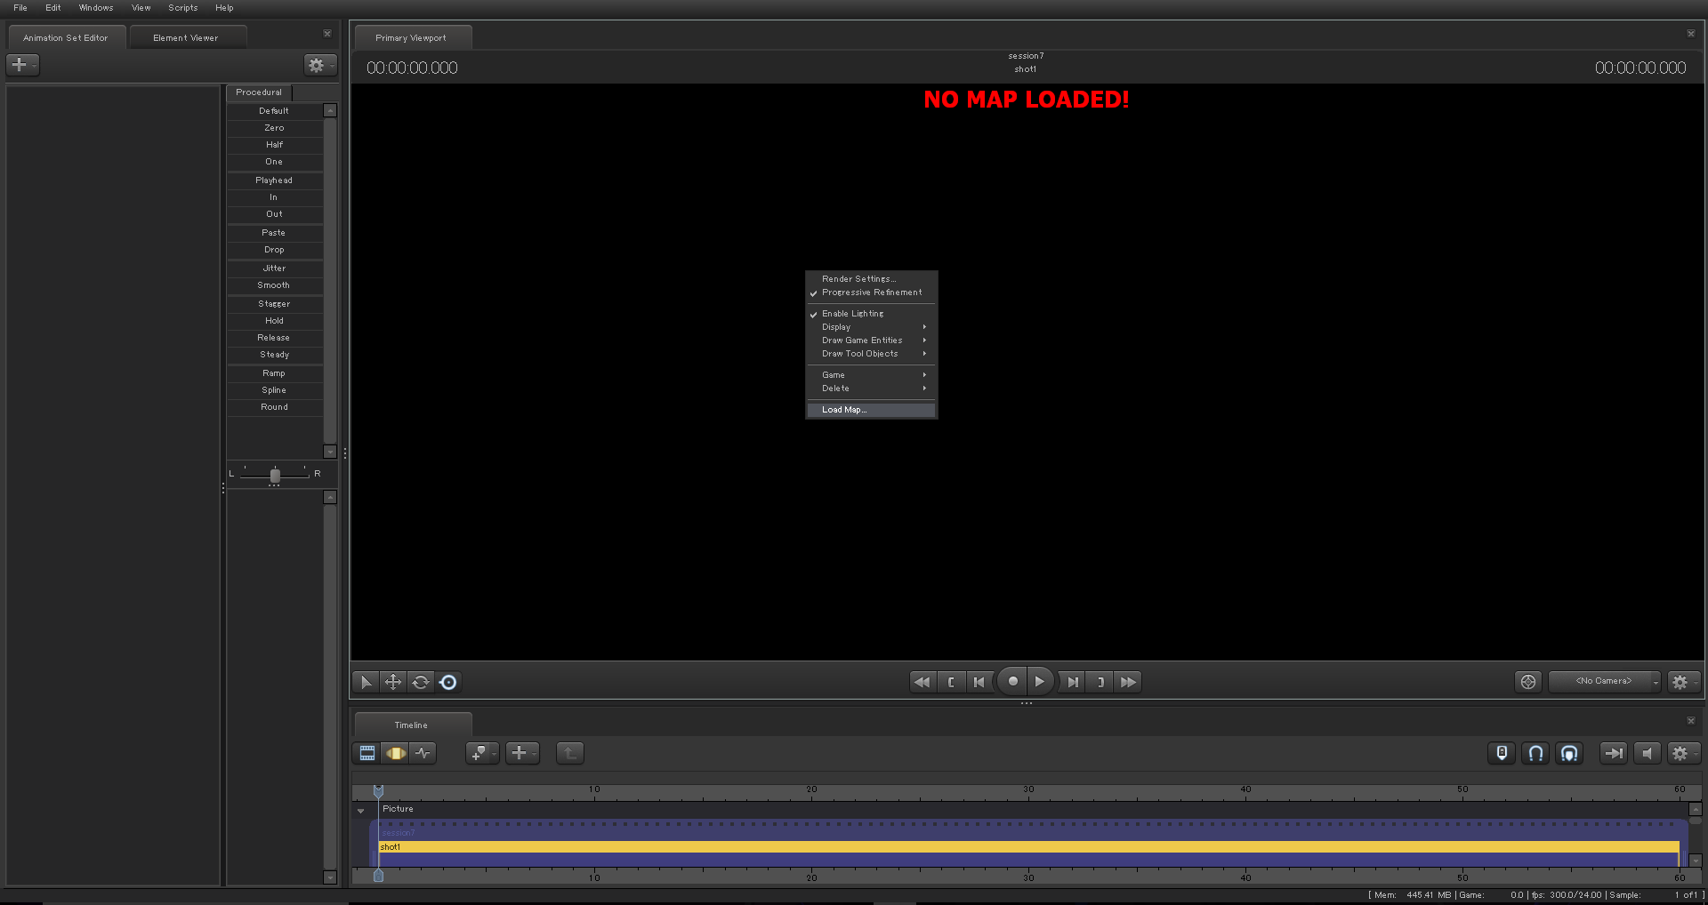Click the L/R balance slider handle

275,476
